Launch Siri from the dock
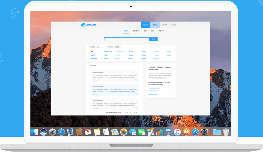The width and height of the screenshot is (263, 152). point(43,132)
